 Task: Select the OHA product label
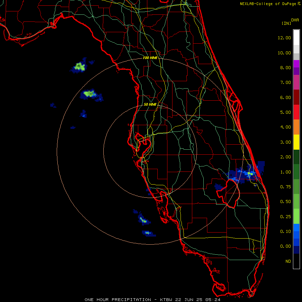295,20
